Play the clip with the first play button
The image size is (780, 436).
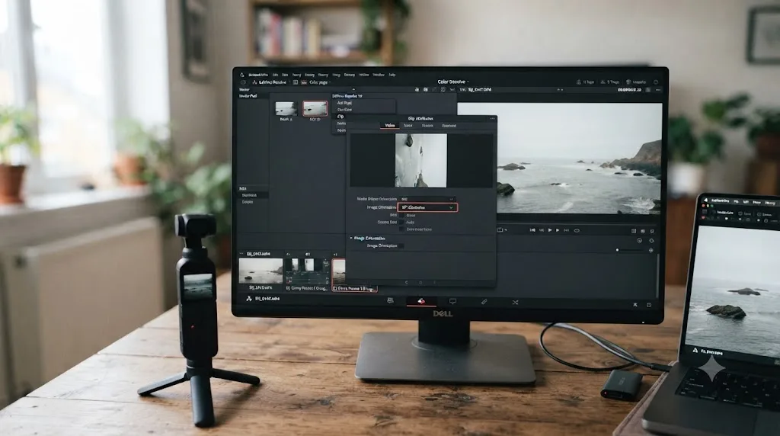pyautogui.click(x=550, y=230)
